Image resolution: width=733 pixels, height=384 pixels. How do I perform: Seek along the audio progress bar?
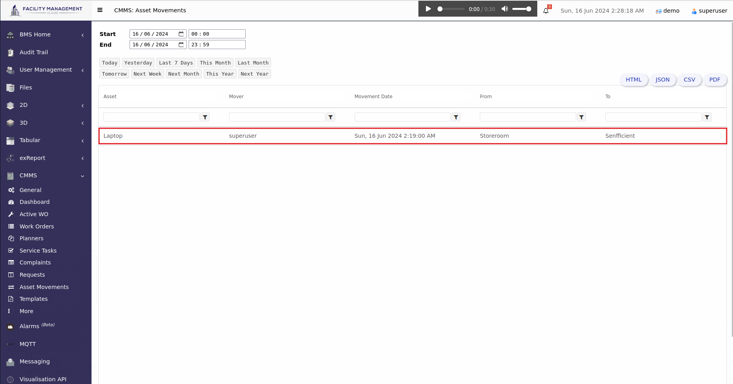pos(451,9)
